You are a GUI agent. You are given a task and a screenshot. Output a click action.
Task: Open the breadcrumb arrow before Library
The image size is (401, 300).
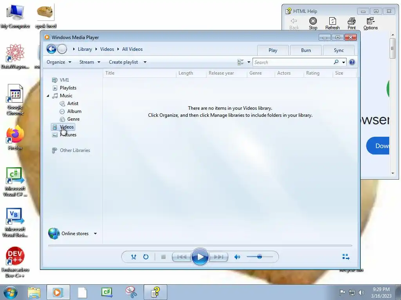click(74, 49)
